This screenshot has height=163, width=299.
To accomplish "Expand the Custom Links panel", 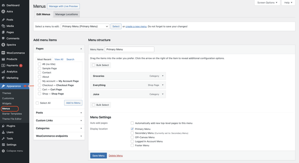I will click(59, 121).
